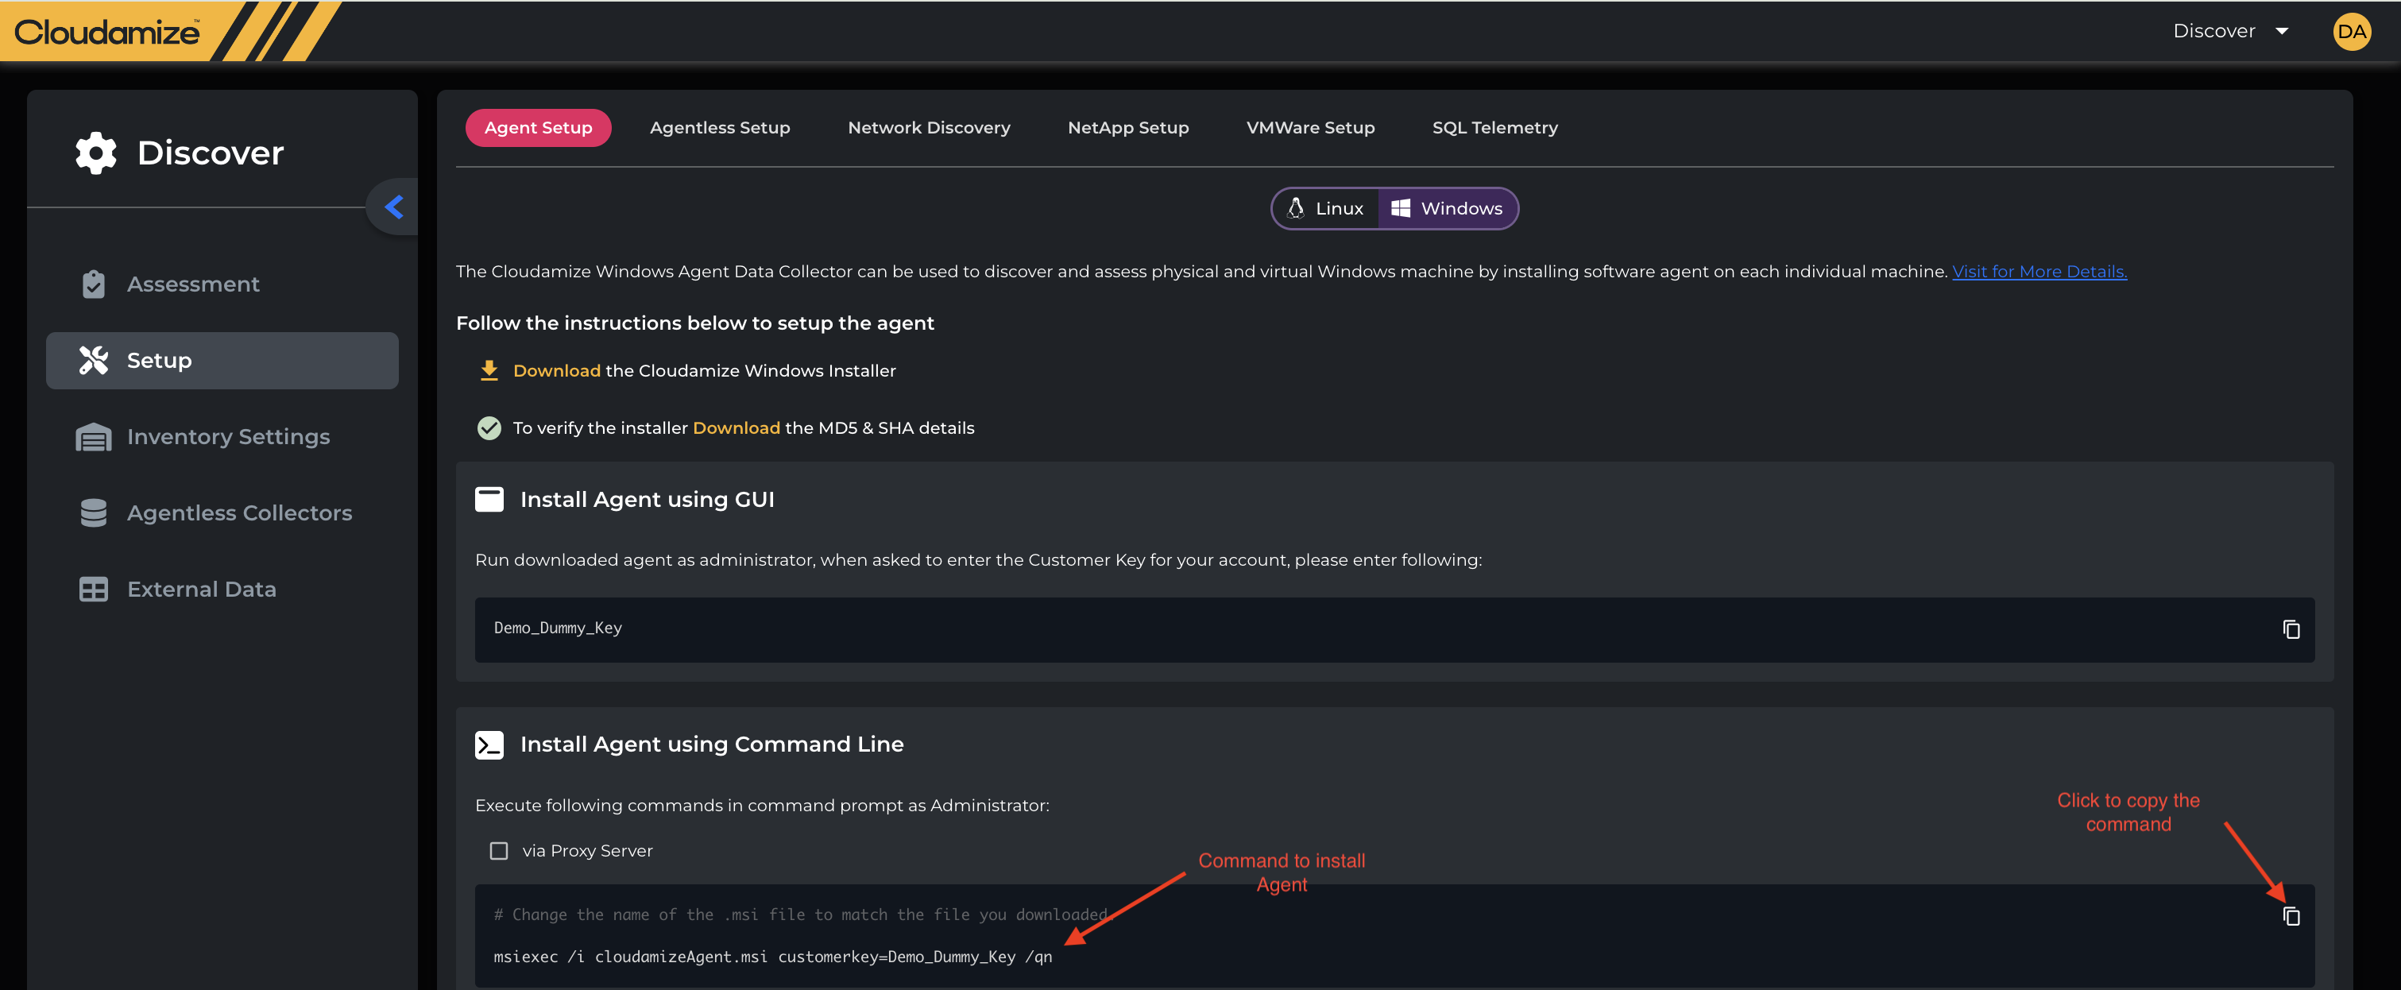Viewport: 2401px width, 990px height.
Task: Switch to the Agentless Setup tab
Action: tap(720, 128)
